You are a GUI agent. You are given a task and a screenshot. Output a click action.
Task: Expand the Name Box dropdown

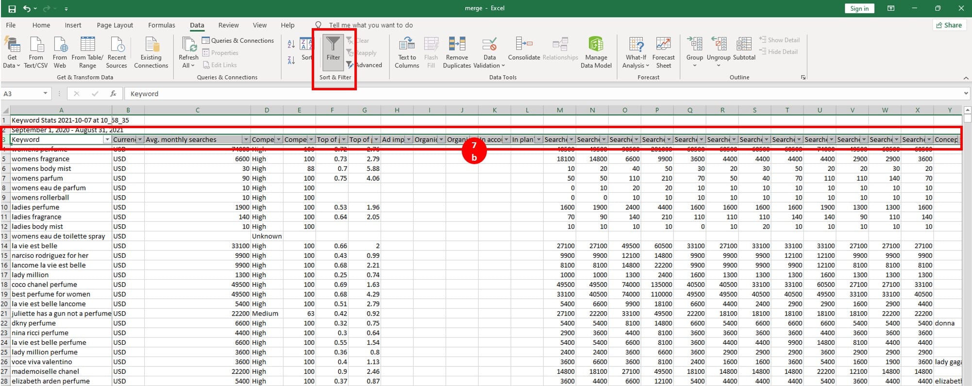pos(45,93)
